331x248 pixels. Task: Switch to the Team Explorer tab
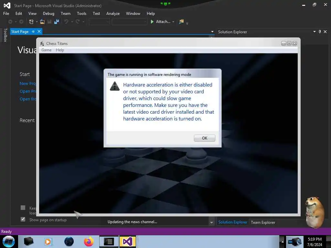click(x=263, y=222)
